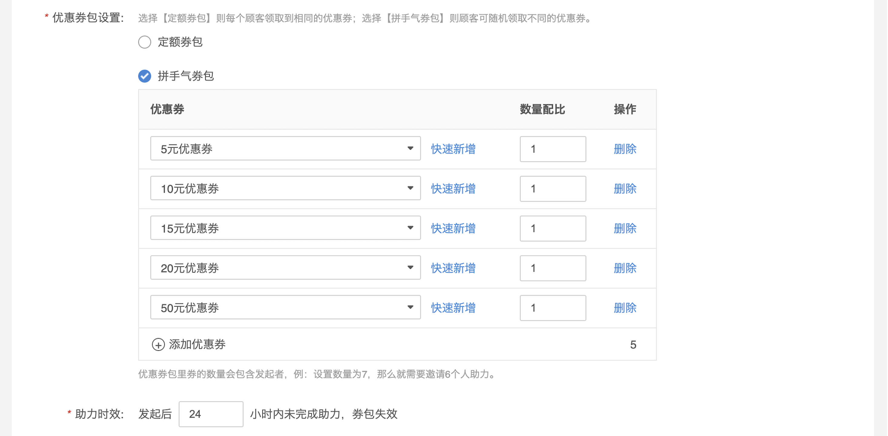Click the 助力时效 hours input showing 24
The height and width of the screenshot is (436, 888).
(211, 414)
